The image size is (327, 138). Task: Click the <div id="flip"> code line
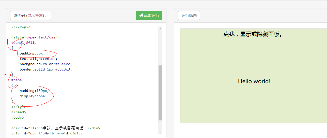coord(56,128)
